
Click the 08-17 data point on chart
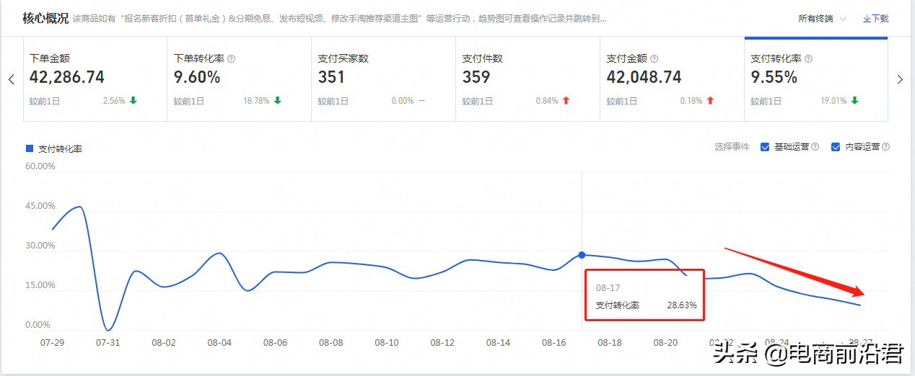tap(582, 255)
